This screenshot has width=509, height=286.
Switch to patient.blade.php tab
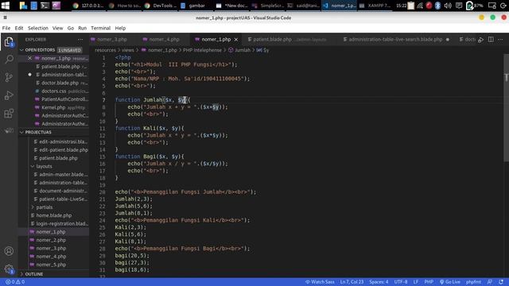pyautogui.click(x=272, y=40)
